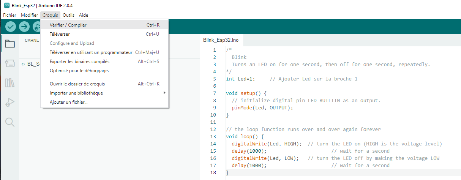The height and width of the screenshot is (180, 461).
Task: Click line number 7 in gutter
Action: point(215,93)
